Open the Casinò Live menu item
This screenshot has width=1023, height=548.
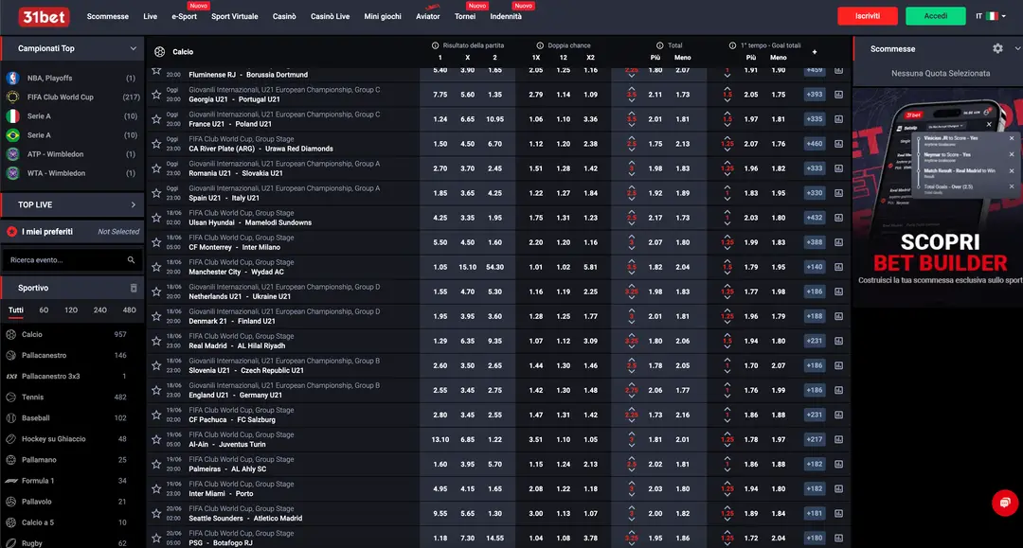(x=330, y=15)
